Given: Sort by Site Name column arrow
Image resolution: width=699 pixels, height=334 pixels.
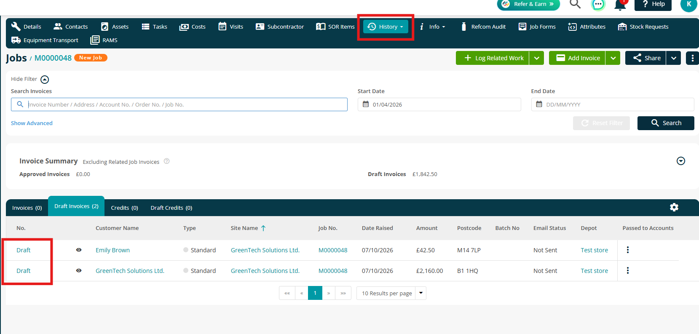Looking at the screenshot, I should pyautogui.click(x=263, y=228).
